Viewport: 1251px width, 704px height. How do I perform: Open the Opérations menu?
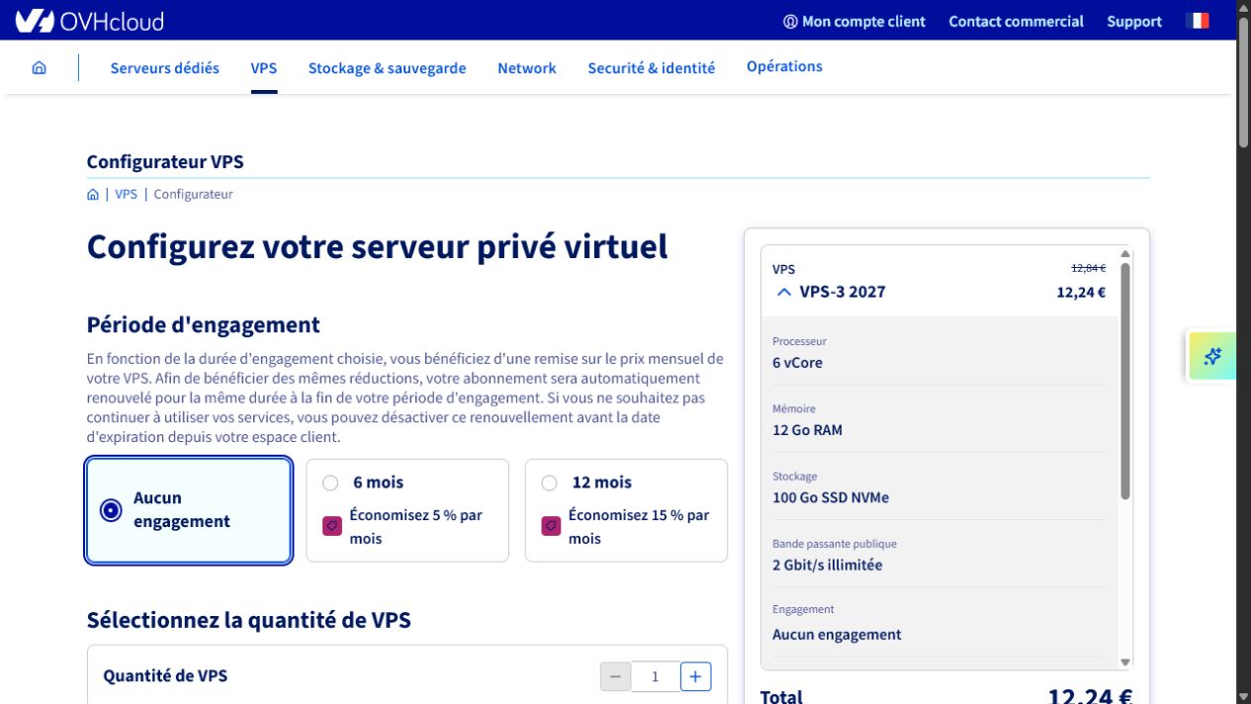tap(784, 66)
